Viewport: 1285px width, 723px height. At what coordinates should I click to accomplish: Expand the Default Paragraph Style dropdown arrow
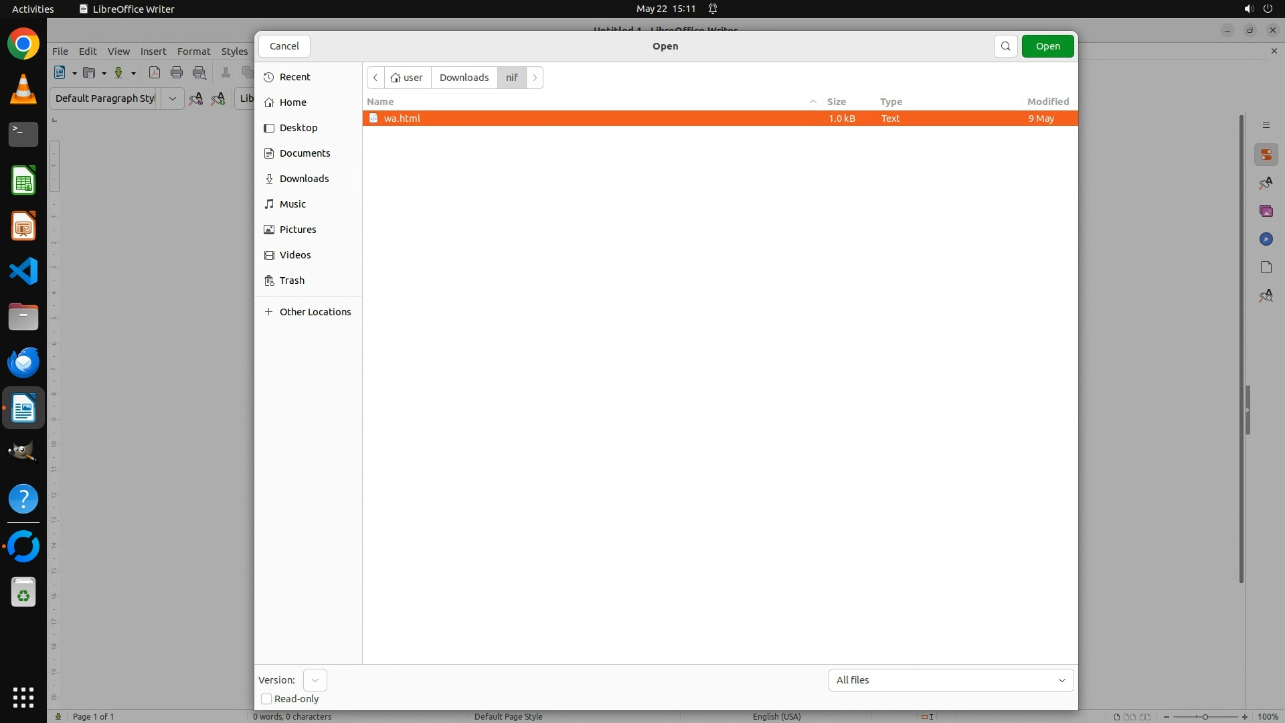coord(172,98)
